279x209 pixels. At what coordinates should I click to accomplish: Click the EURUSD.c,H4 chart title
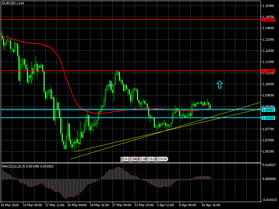coord(13,3)
